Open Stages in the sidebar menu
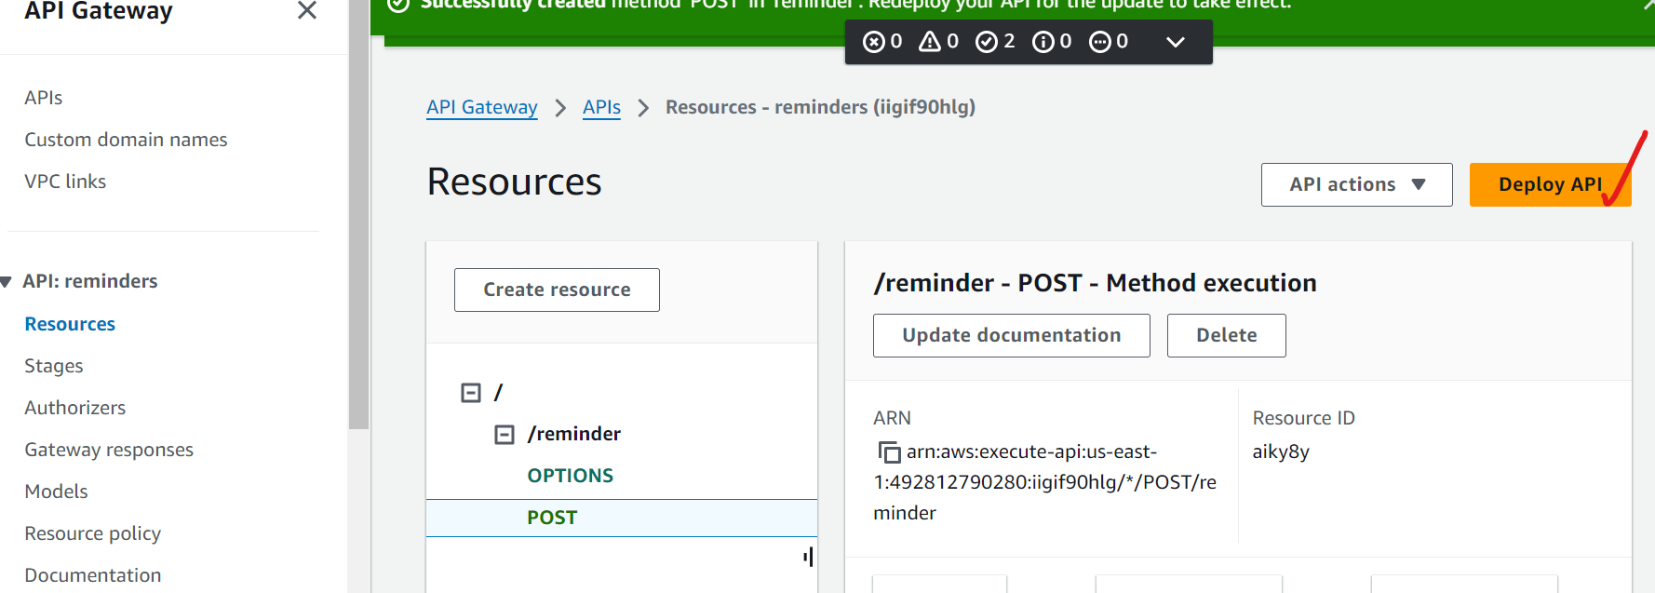 [x=54, y=366]
